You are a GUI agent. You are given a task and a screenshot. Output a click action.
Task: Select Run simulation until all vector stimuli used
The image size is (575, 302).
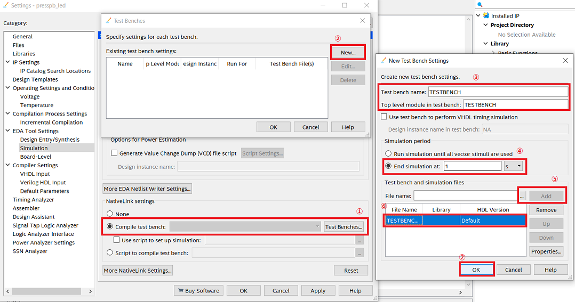pyautogui.click(x=388, y=154)
